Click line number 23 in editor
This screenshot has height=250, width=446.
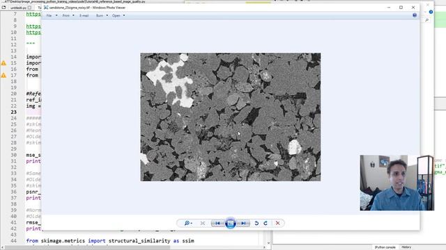tap(14, 112)
